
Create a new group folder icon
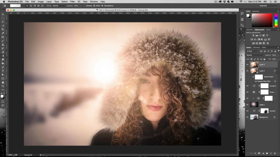267,153
